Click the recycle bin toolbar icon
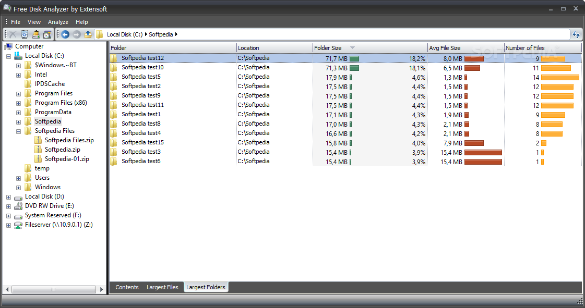The width and height of the screenshot is (585, 308). (x=24, y=34)
